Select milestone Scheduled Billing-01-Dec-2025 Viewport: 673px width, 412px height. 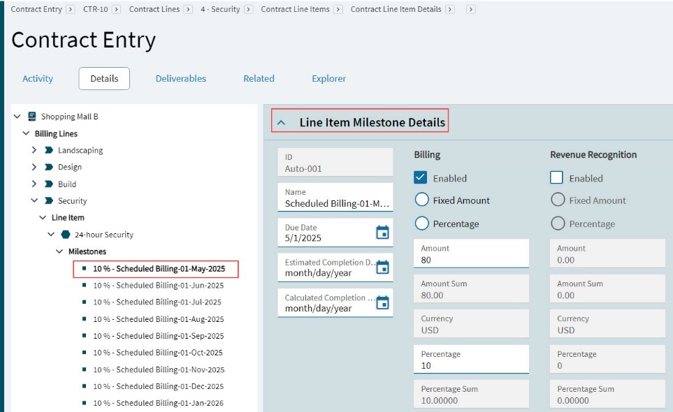[x=159, y=387]
